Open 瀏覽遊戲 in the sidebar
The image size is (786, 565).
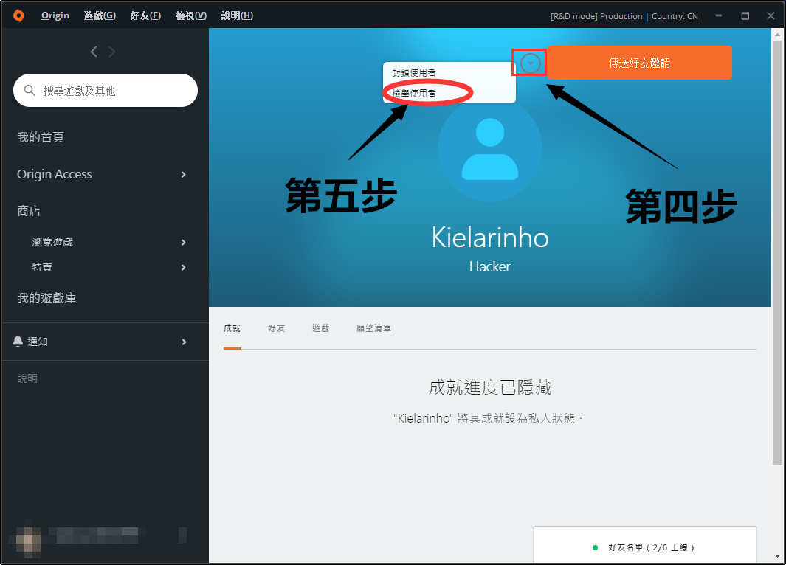tap(52, 243)
